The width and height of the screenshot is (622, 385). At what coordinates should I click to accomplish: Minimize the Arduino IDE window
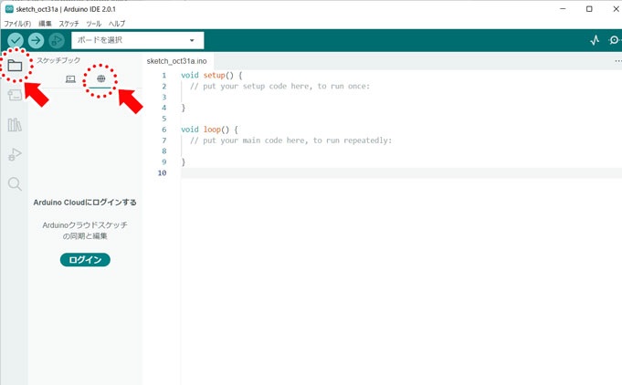pyautogui.click(x=563, y=9)
